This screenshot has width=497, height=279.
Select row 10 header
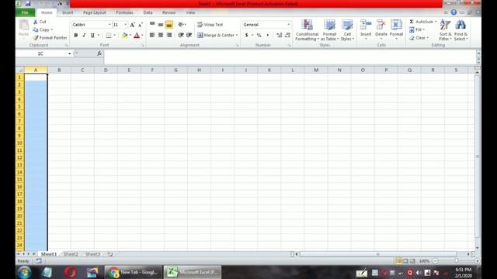[19, 143]
